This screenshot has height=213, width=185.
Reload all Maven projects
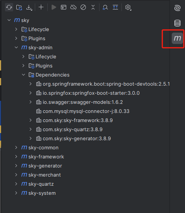pyautogui.click(x=9, y=7)
